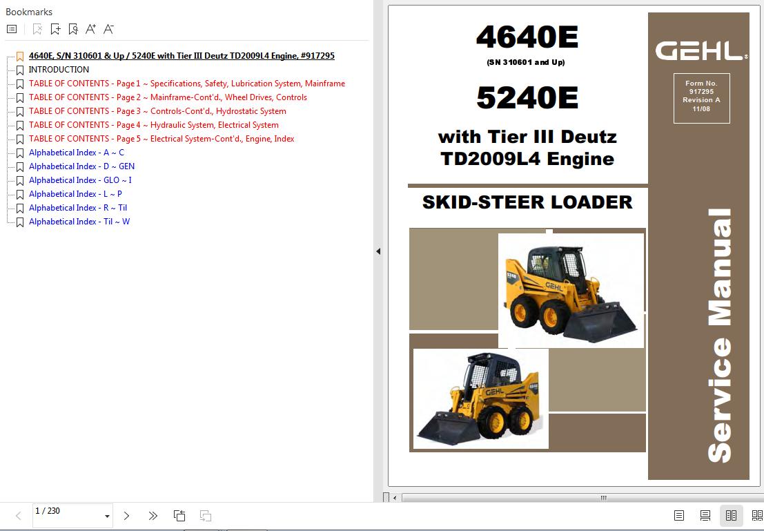
Task: Click '(SN 310601 and Up)' text
Action: click(526, 62)
